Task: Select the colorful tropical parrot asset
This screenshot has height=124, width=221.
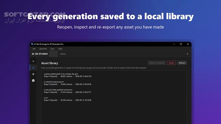Action: pos(114,83)
